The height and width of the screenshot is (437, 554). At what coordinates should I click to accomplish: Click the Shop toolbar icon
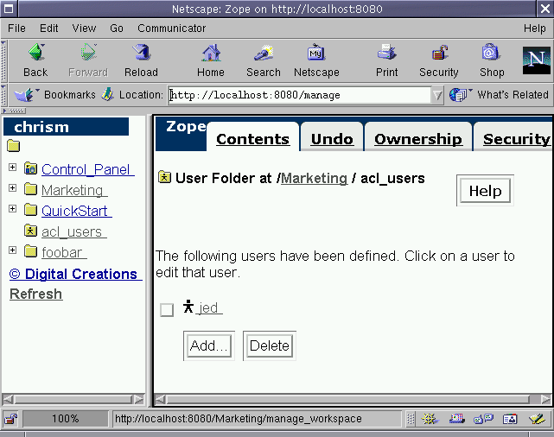[x=491, y=53]
